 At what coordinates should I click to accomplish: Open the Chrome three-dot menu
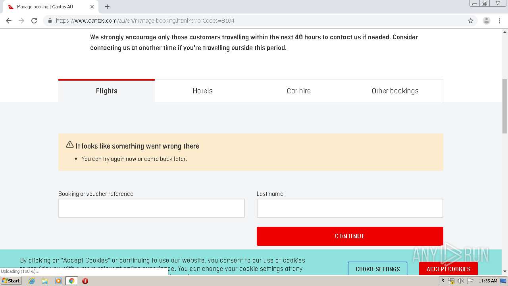point(499,21)
